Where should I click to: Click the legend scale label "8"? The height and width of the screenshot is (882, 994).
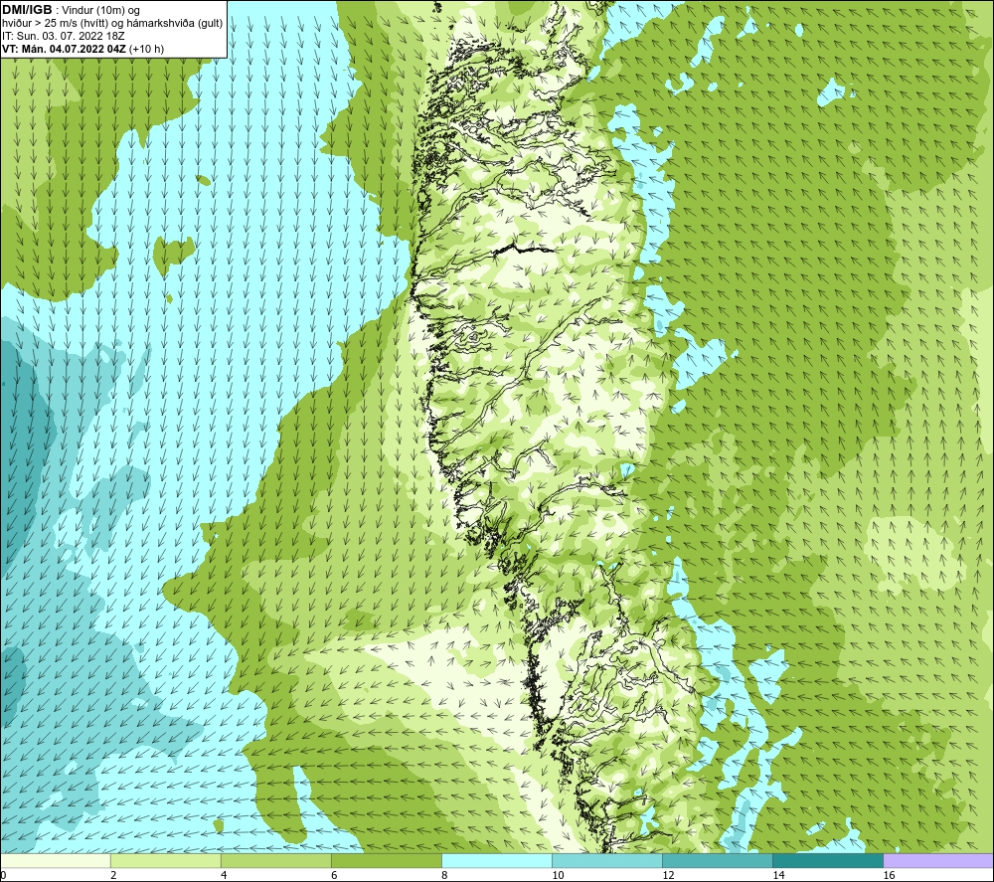pyautogui.click(x=444, y=876)
